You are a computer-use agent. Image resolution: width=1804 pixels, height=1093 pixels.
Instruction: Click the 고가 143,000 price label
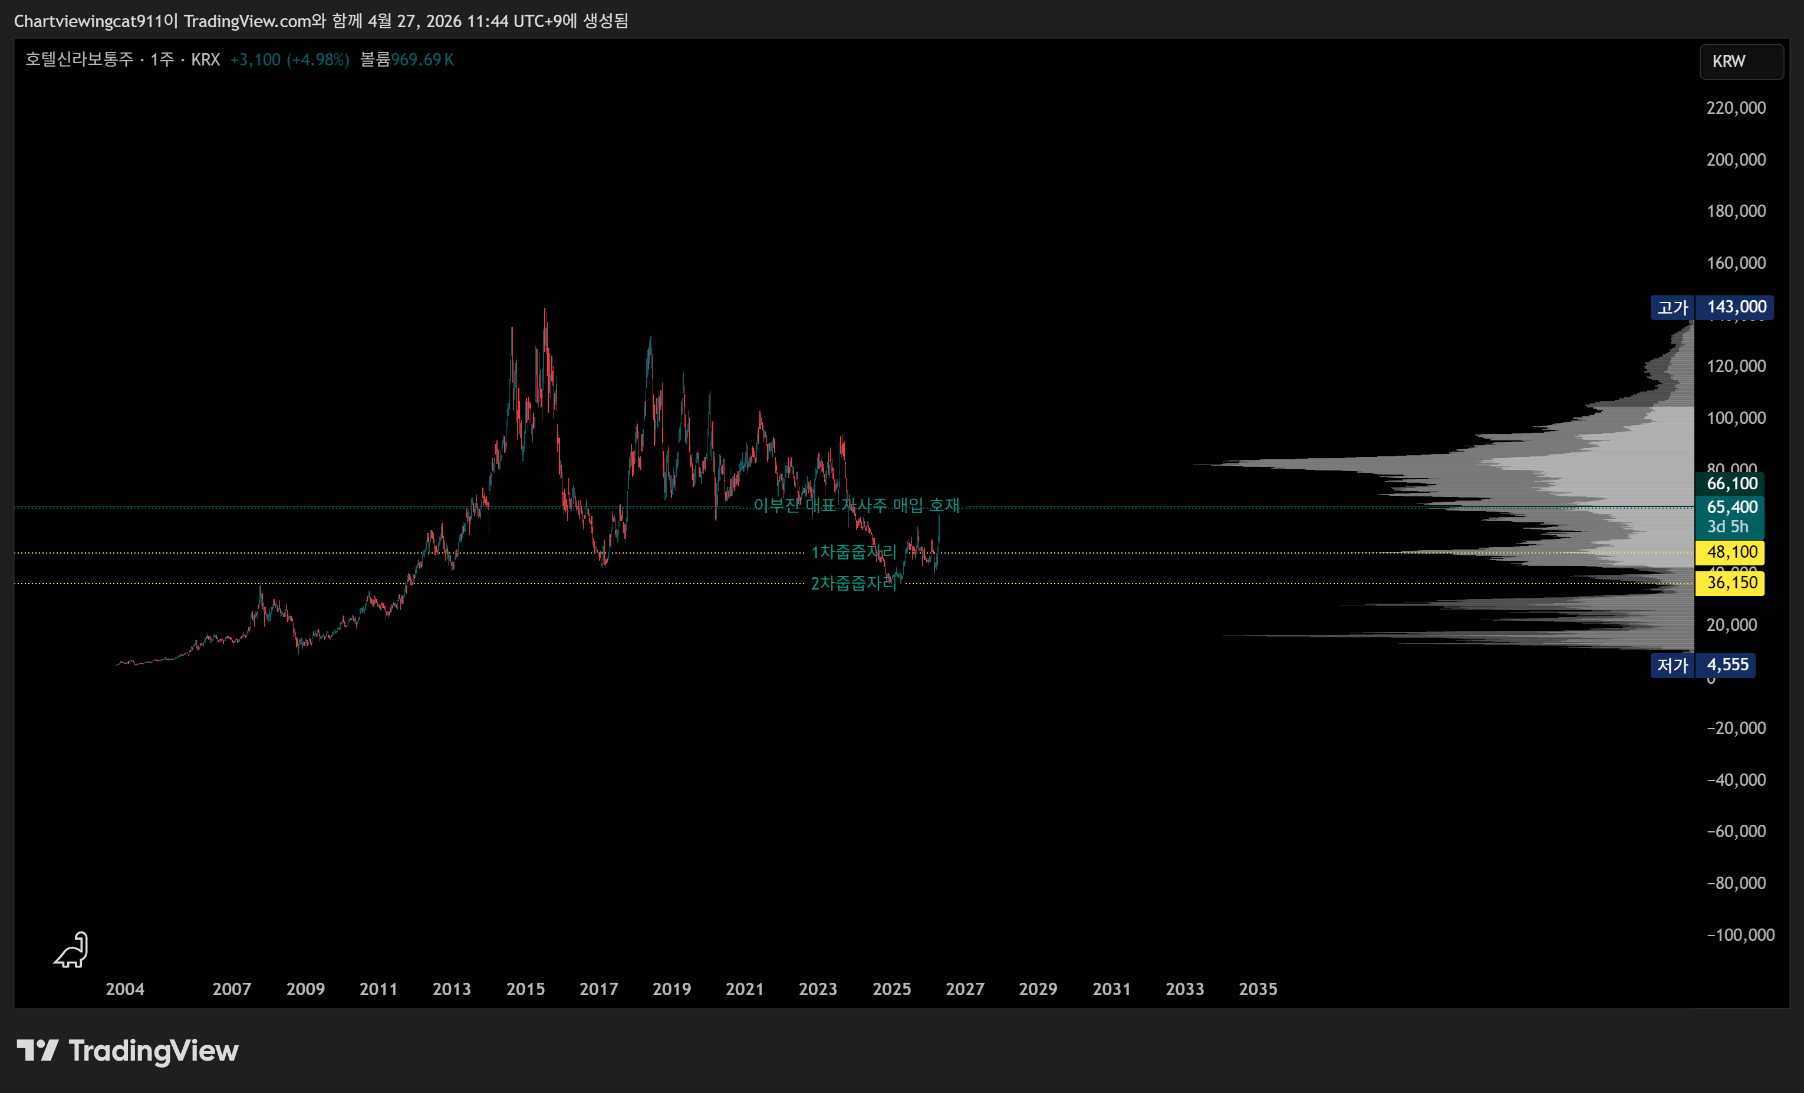coord(1712,307)
